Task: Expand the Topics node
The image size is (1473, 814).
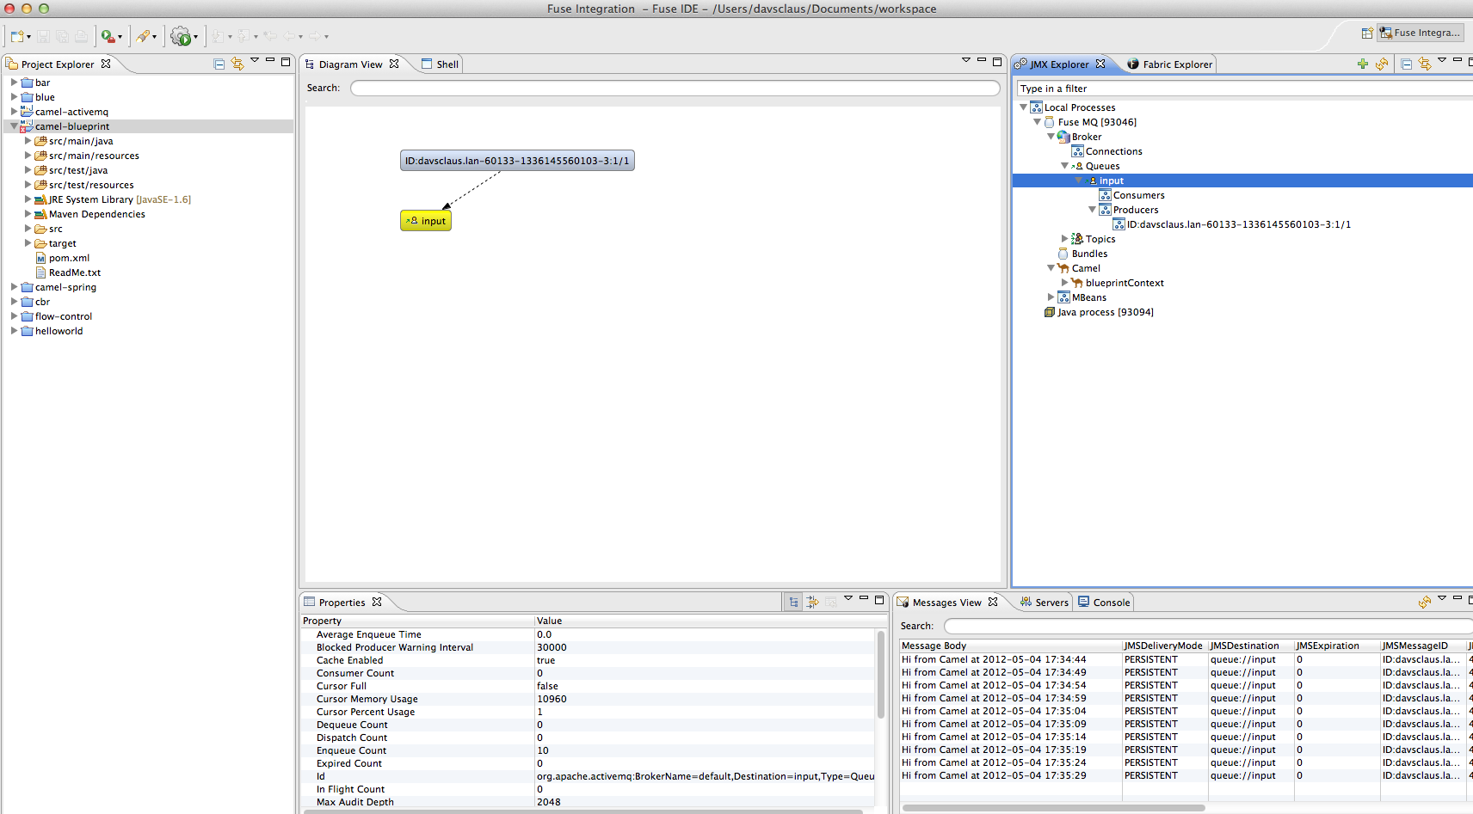Action: click(x=1064, y=239)
